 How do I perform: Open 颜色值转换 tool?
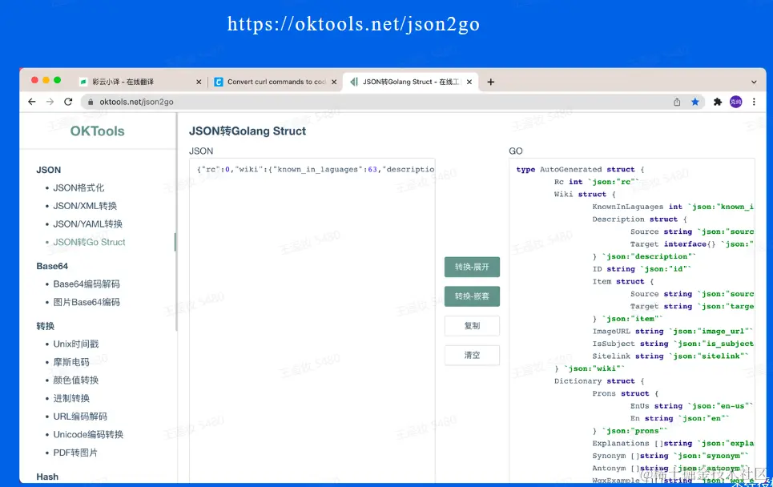[76, 380]
